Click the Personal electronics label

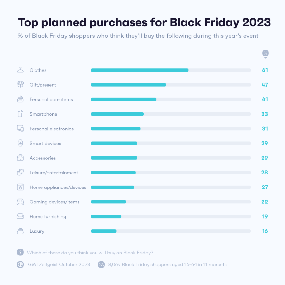coord(52,129)
